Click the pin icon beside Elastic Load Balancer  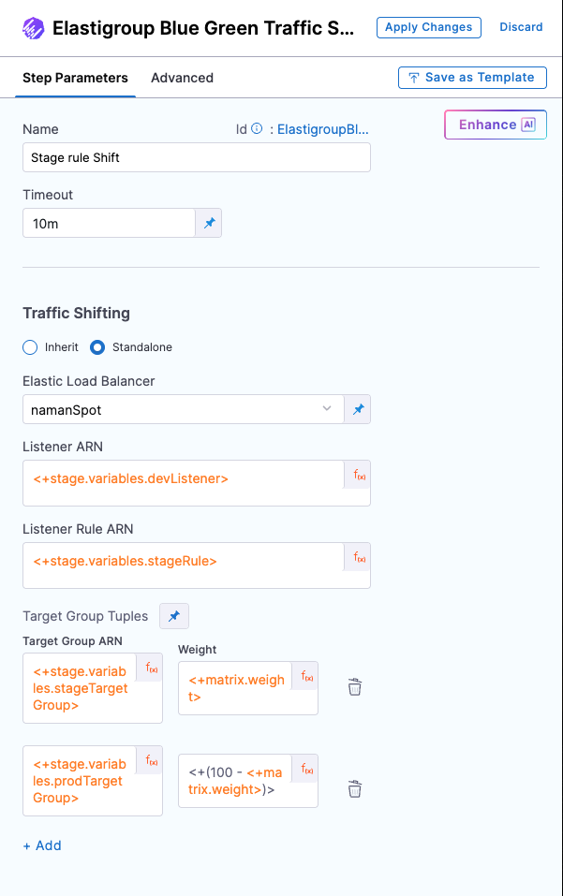point(359,409)
